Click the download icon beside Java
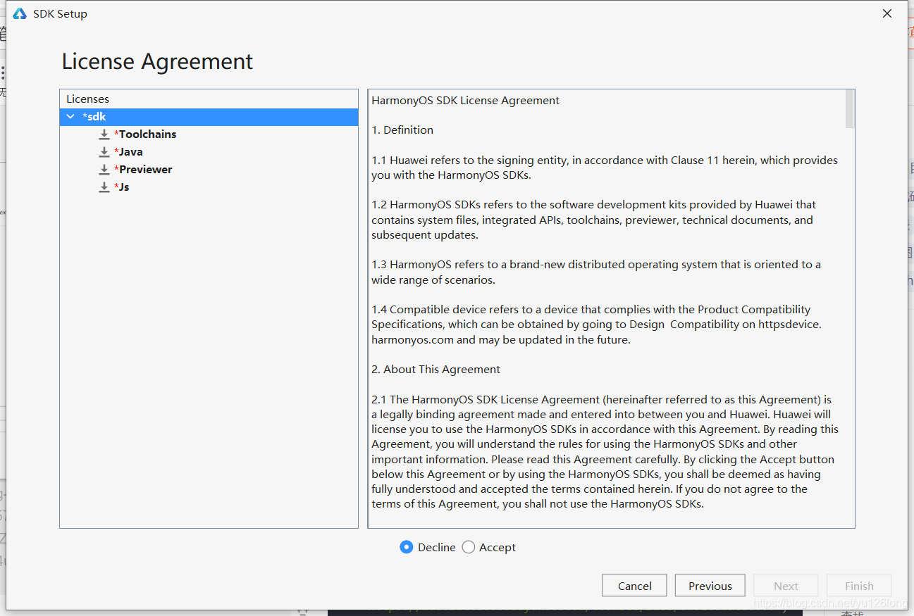The height and width of the screenshot is (616, 914). [104, 151]
